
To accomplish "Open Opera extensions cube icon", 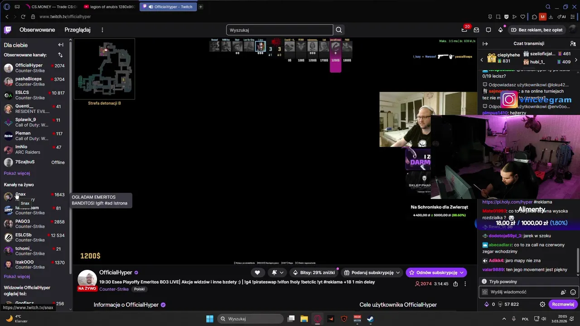I will pos(534,17).
